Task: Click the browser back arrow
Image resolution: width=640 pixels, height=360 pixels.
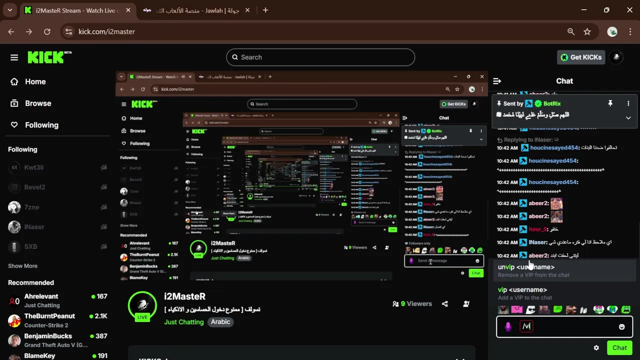Action: pos(11,31)
